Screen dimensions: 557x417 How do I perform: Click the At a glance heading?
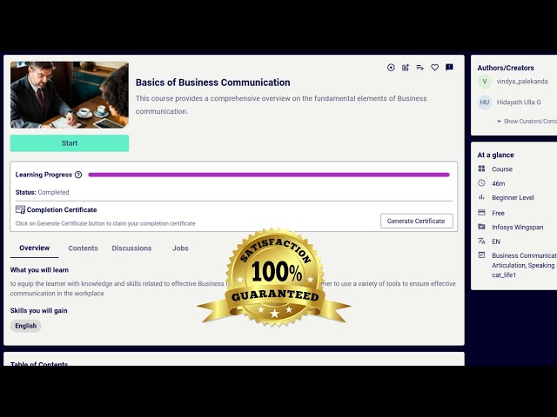(x=495, y=155)
